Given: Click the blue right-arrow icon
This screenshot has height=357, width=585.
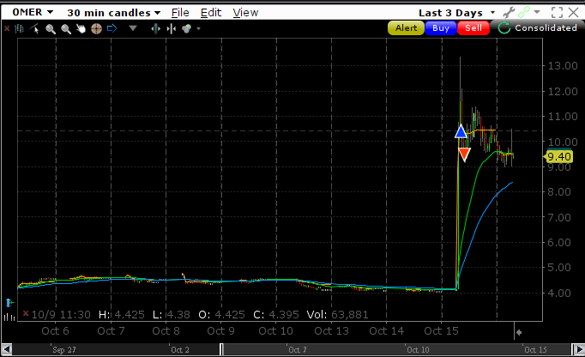Looking at the screenshot, I should 112,28.
